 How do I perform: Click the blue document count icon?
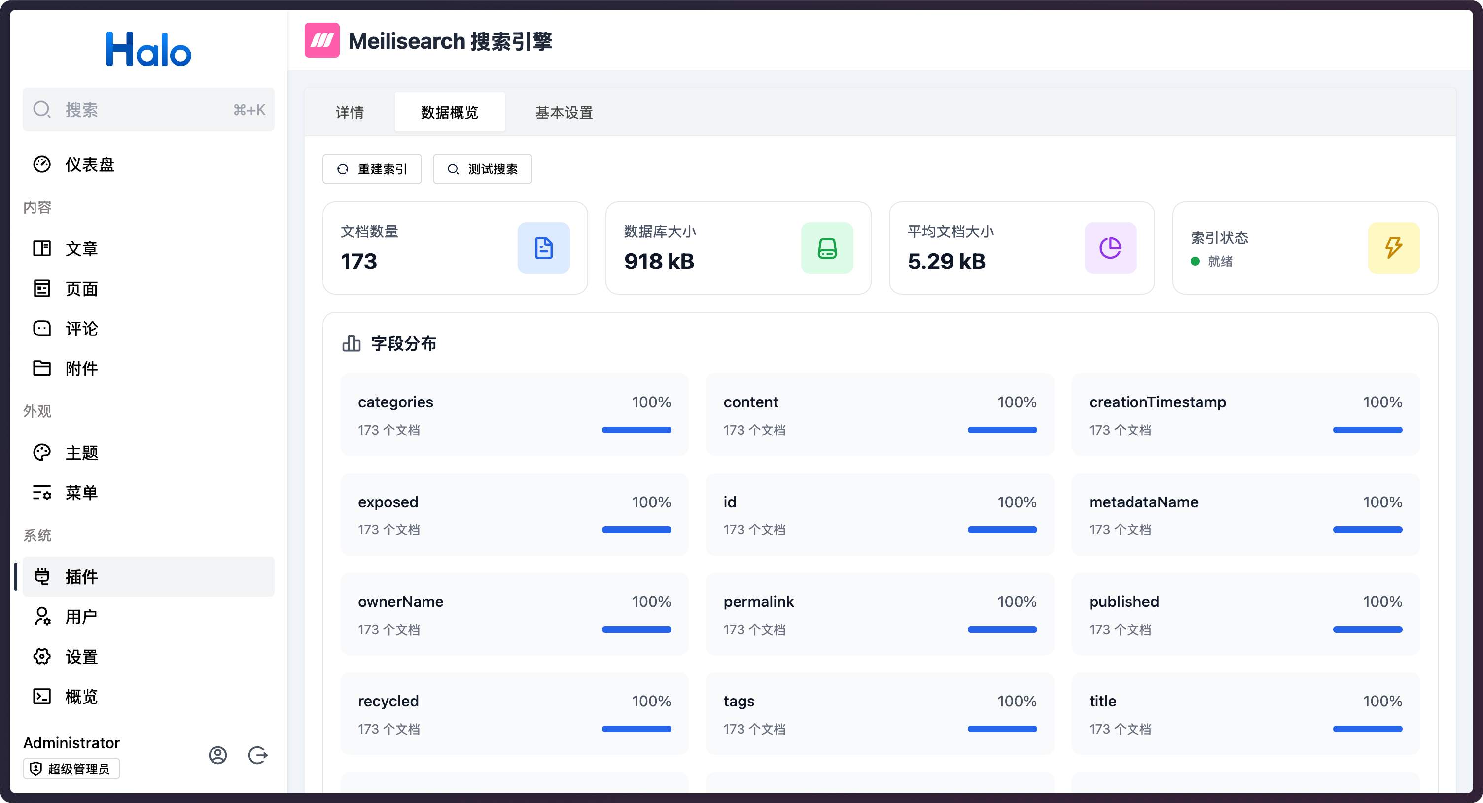pos(543,248)
